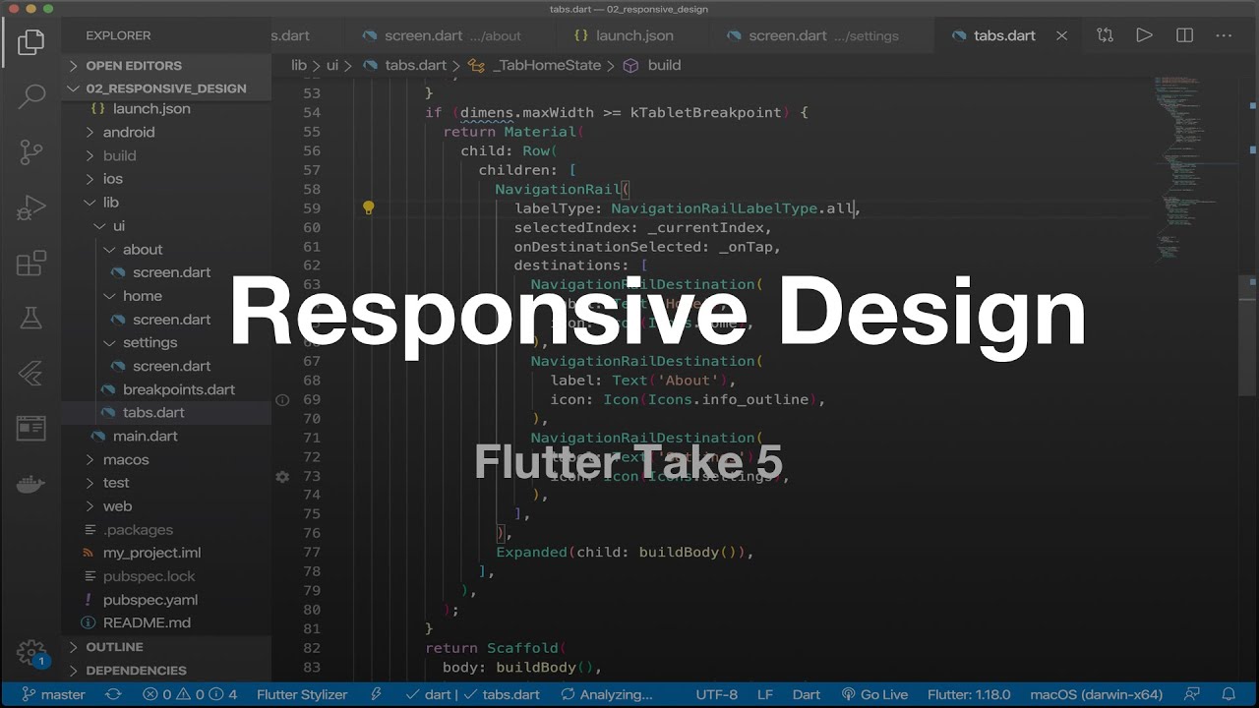Image resolution: width=1259 pixels, height=708 pixels.
Task: Change the LF end of line sequence
Action: [x=765, y=694]
